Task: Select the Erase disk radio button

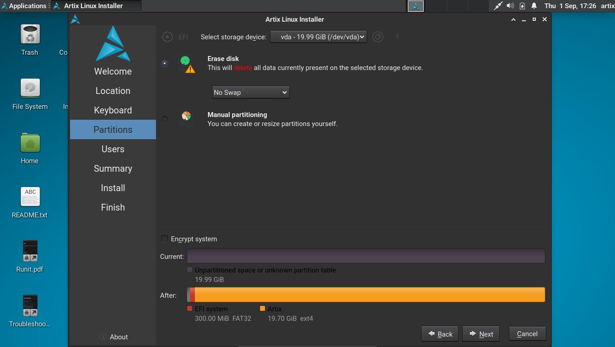Action: pyautogui.click(x=165, y=63)
